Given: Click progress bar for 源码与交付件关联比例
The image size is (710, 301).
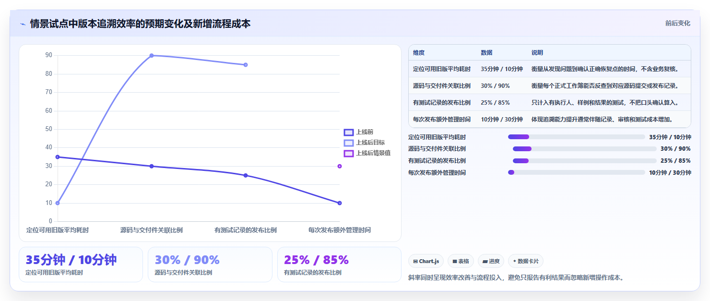Looking at the screenshot, I should [x=585, y=149].
